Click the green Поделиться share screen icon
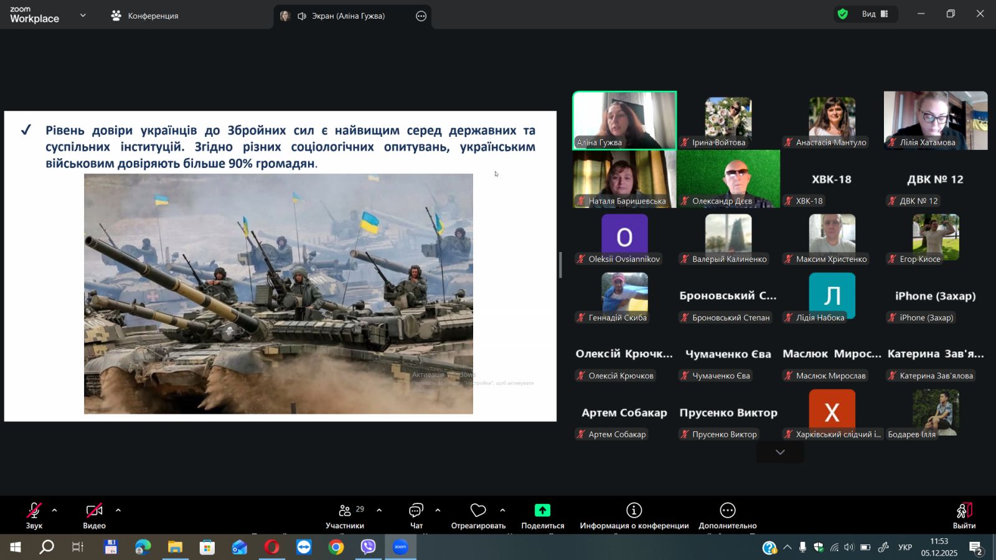 (x=542, y=510)
